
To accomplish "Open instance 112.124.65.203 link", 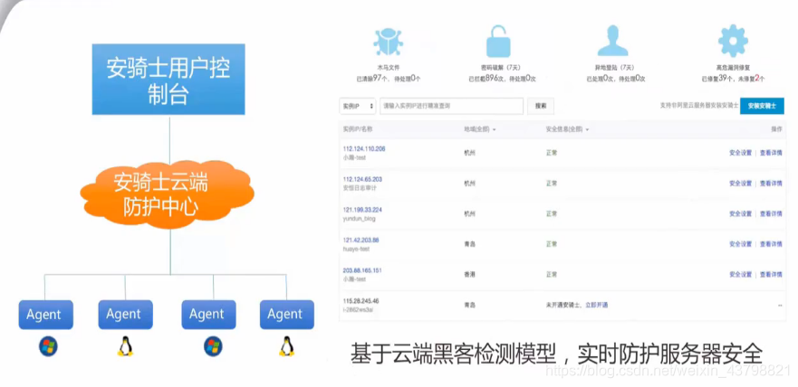I will 362,179.
